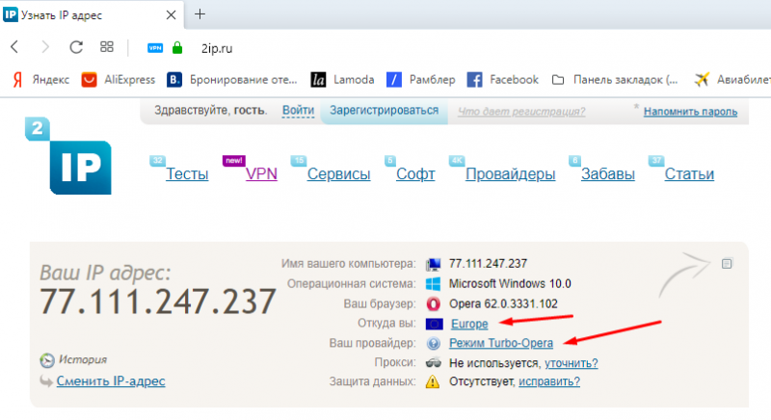Open the AliExpress bookmark

click(x=119, y=79)
